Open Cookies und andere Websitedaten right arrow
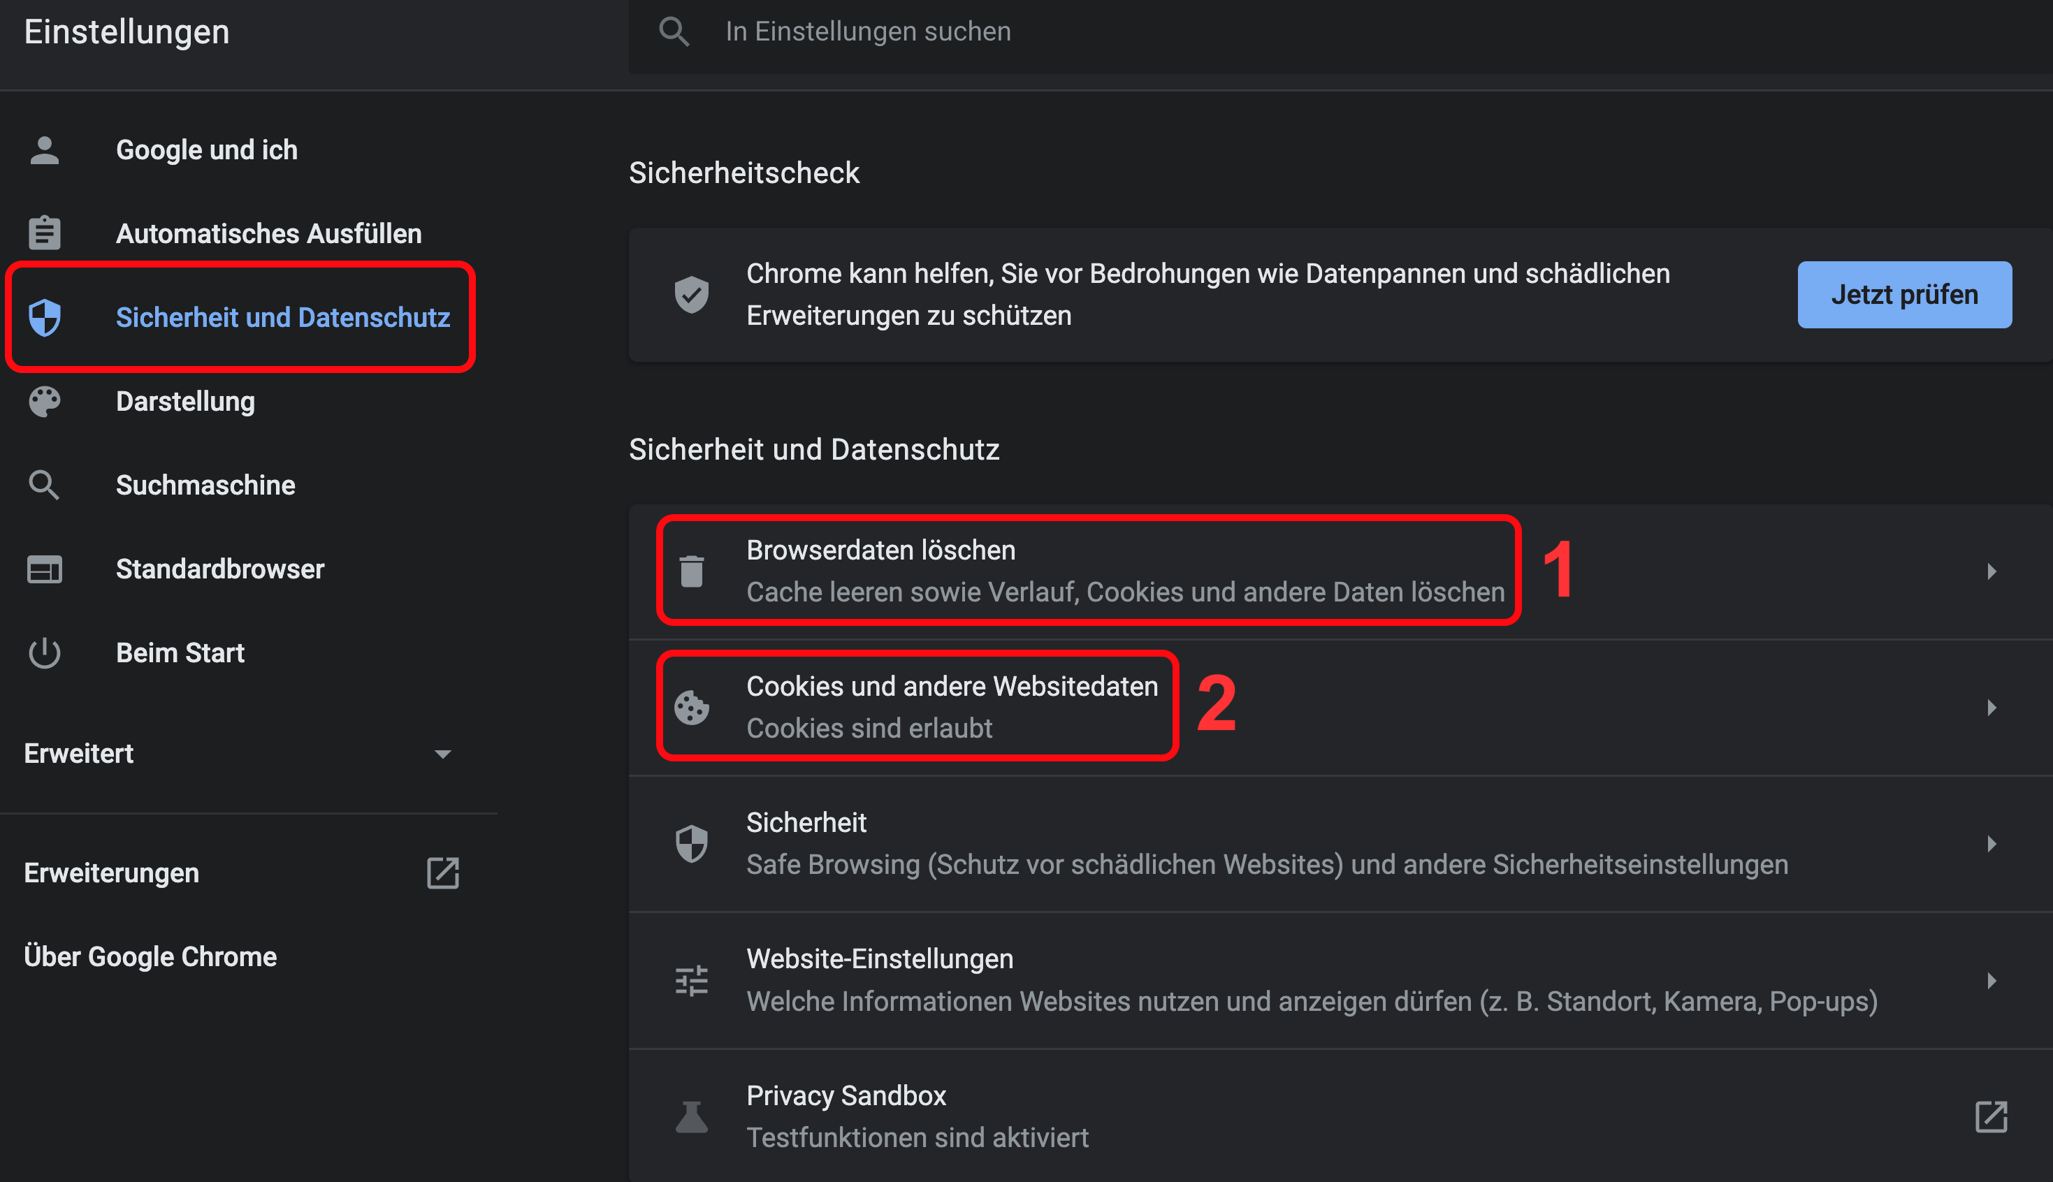Viewport: 2053px width, 1182px height. 1991,708
